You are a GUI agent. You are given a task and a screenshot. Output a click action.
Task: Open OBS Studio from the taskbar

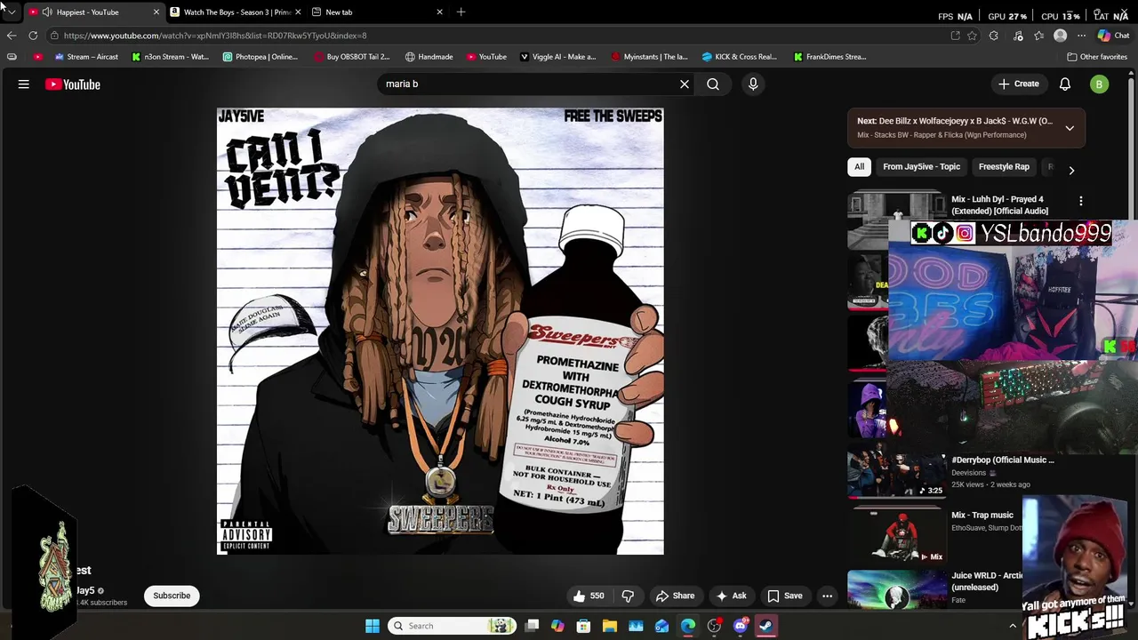pyautogui.click(x=714, y=626)
